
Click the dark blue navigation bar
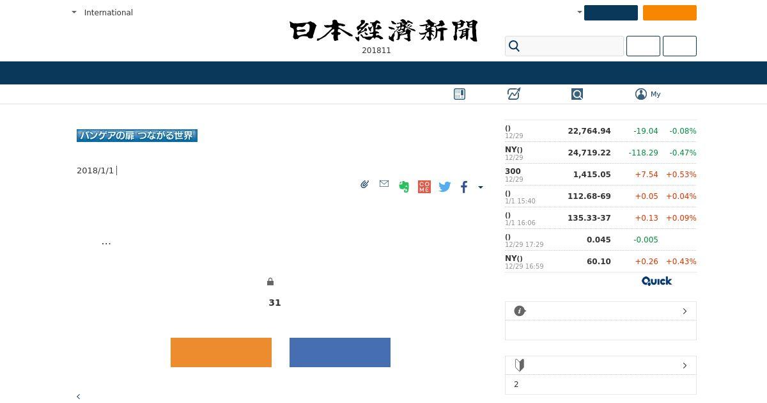(x=383, y=73)
